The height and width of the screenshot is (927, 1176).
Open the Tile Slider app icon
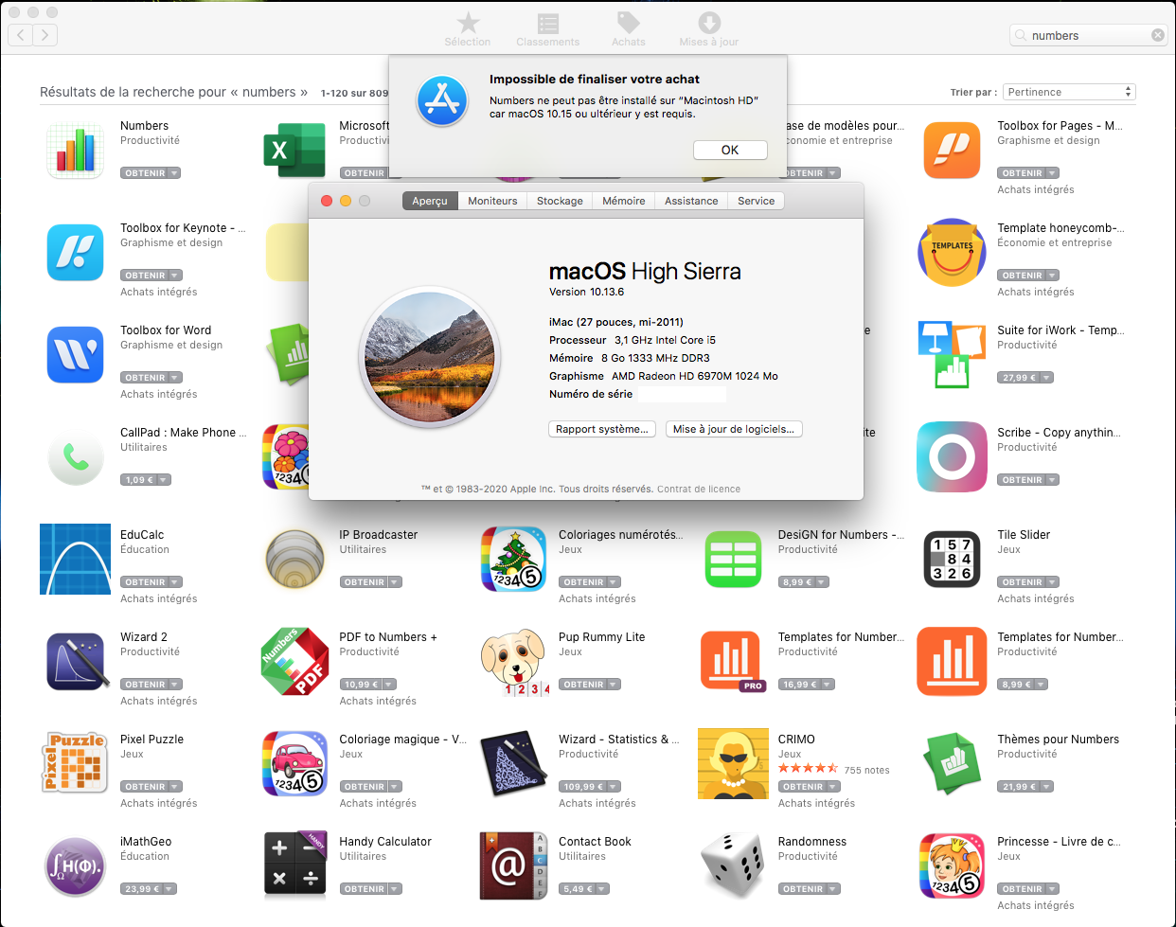(x=952, y=559)
